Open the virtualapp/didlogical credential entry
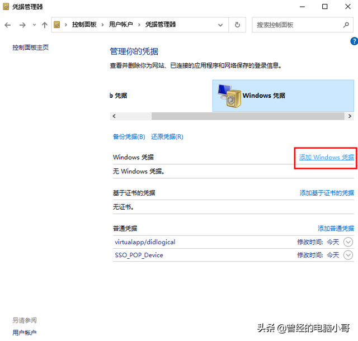Screen dimensions: 358x341 [x=145, y=242]
